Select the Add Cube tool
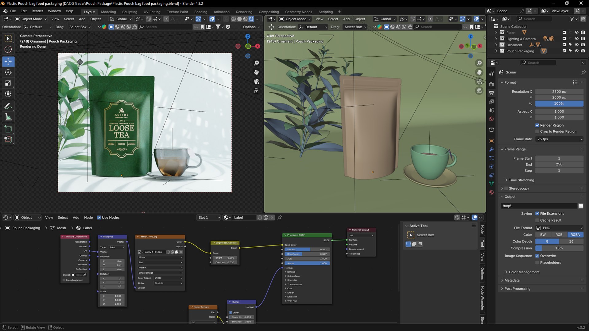This screenshot has height=331, width=589. (x=8, y=129)
